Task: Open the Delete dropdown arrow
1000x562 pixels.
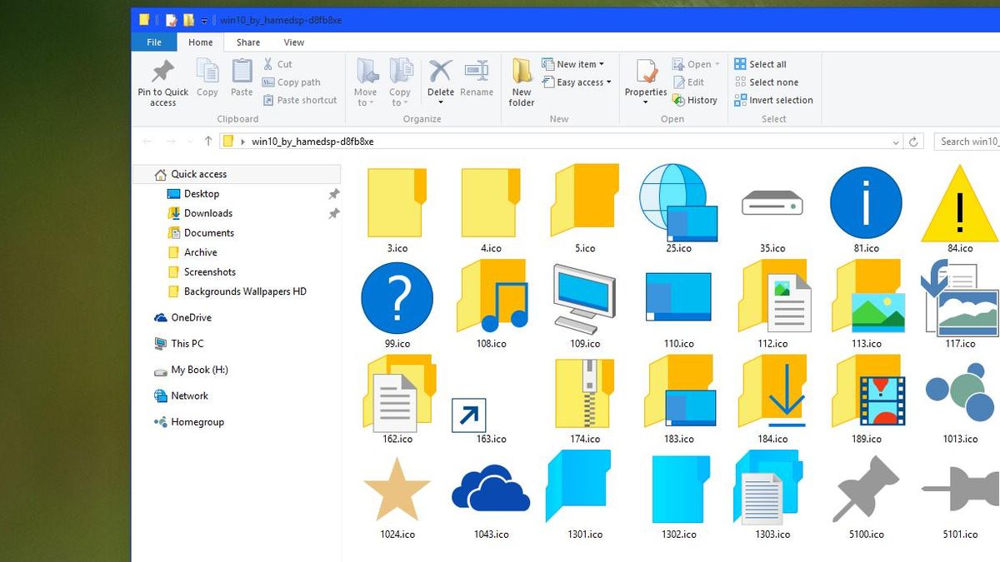Action: point(441,102)
